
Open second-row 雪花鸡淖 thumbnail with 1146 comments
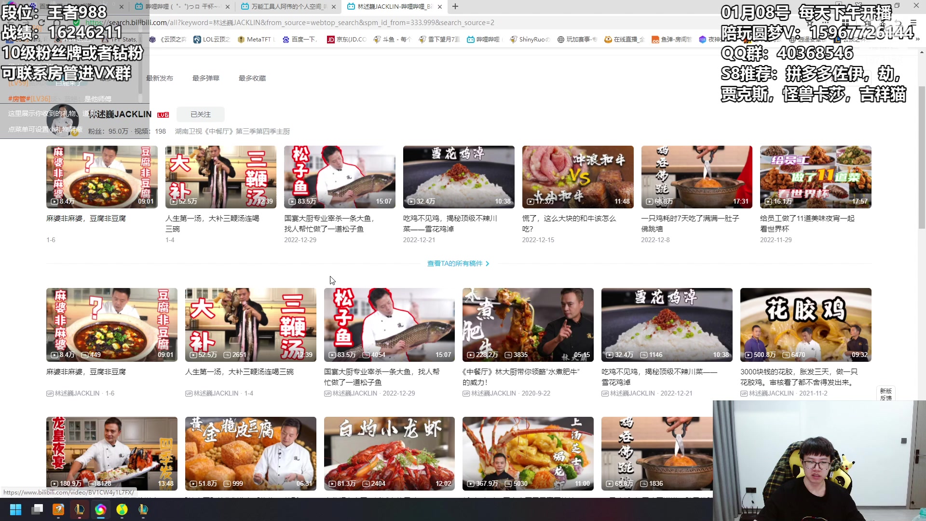[667, 325]
